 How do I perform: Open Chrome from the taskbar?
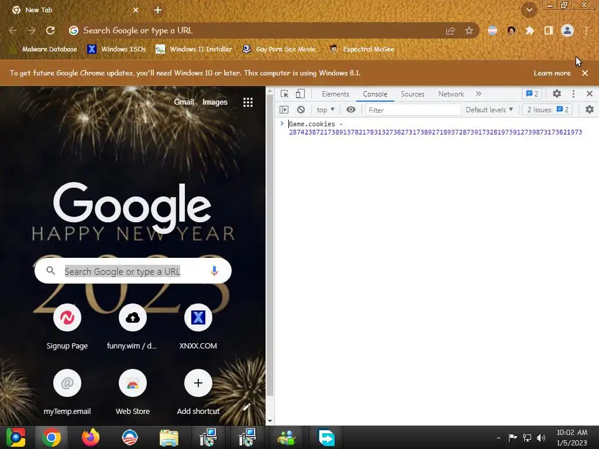(51, 437)
